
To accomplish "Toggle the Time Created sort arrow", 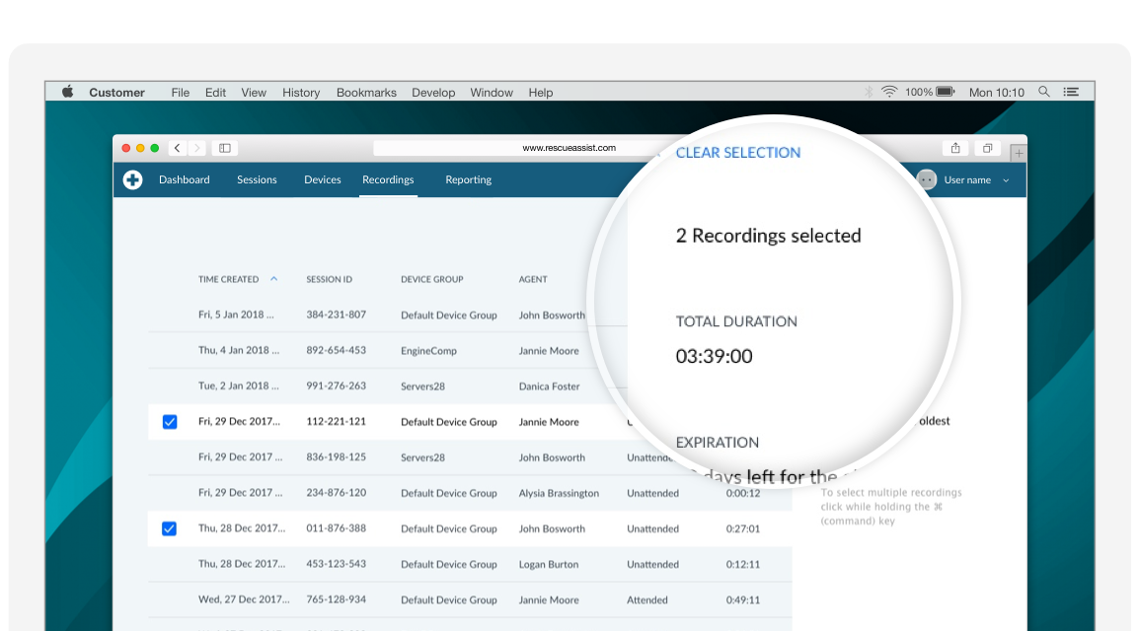I will 274,279.
